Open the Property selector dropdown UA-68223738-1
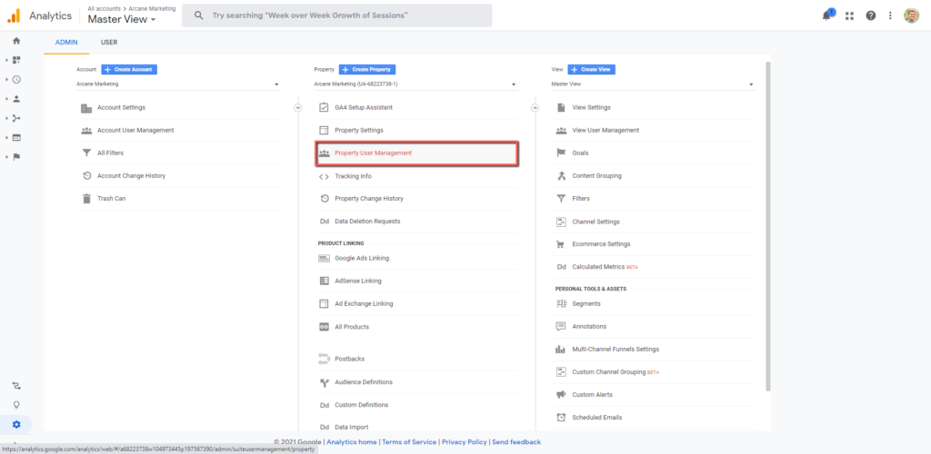The width and height of the screenshot is (931, 454). pyautogui.click(x=415, y=84)
